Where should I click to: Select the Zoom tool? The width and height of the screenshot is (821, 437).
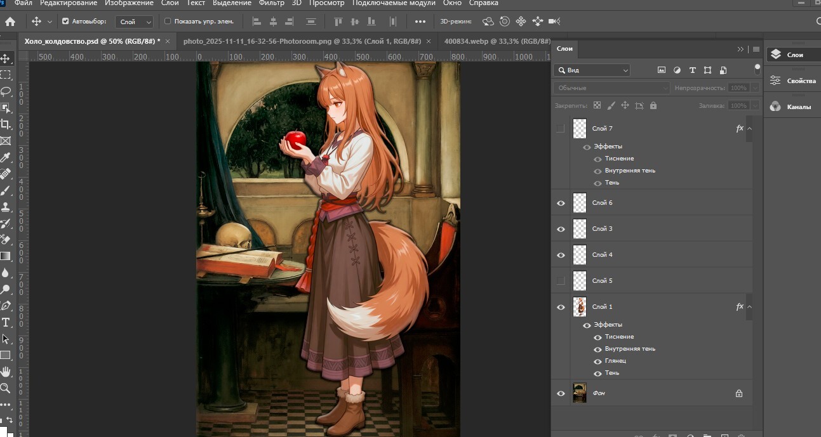coord(5,388)
